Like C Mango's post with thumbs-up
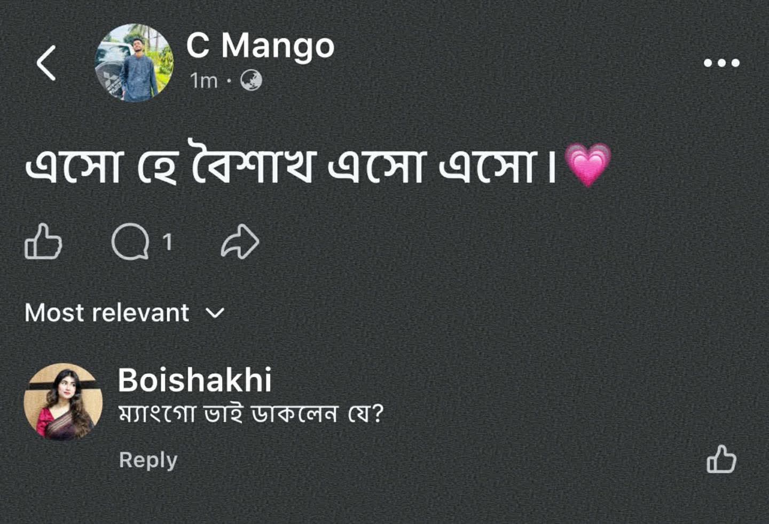This screenshot has height=524, width=769. (43, 242)
